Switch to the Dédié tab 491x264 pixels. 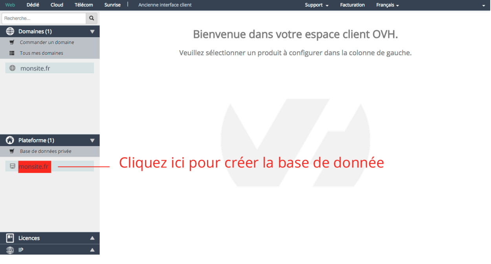click(33, 5)
